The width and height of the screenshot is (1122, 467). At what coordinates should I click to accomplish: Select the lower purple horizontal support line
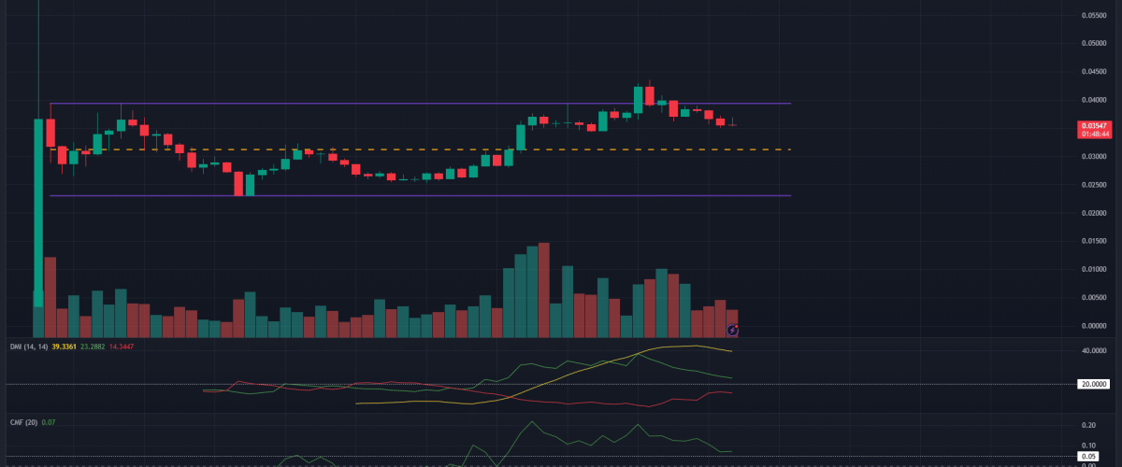tap(421, 195)
